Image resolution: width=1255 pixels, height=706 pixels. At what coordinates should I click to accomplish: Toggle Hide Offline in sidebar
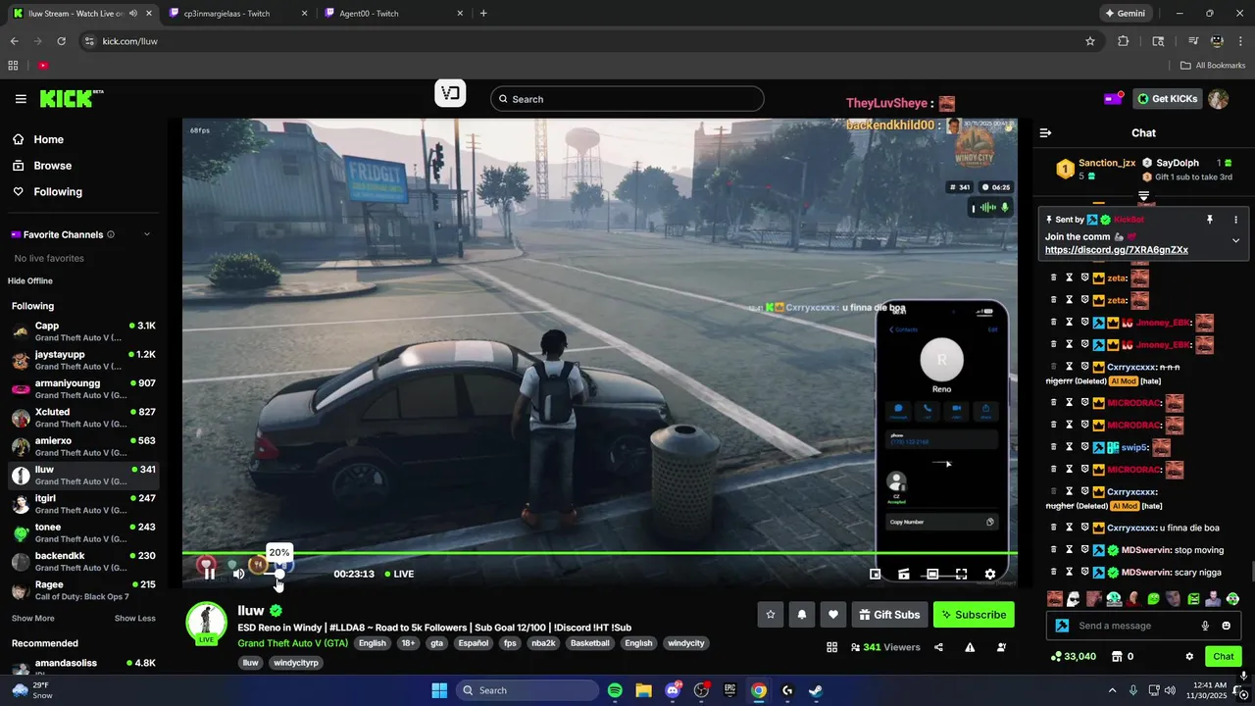coord(30,281)
